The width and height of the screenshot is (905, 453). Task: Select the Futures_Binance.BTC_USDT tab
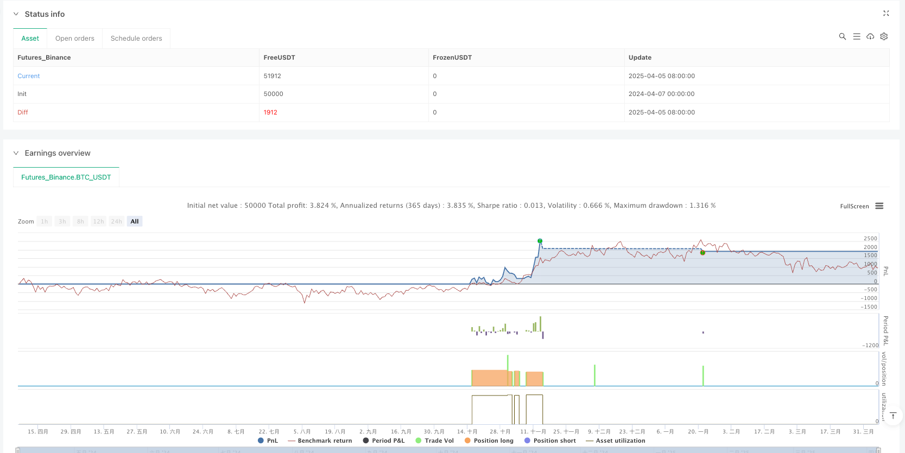tap(66, 177)
